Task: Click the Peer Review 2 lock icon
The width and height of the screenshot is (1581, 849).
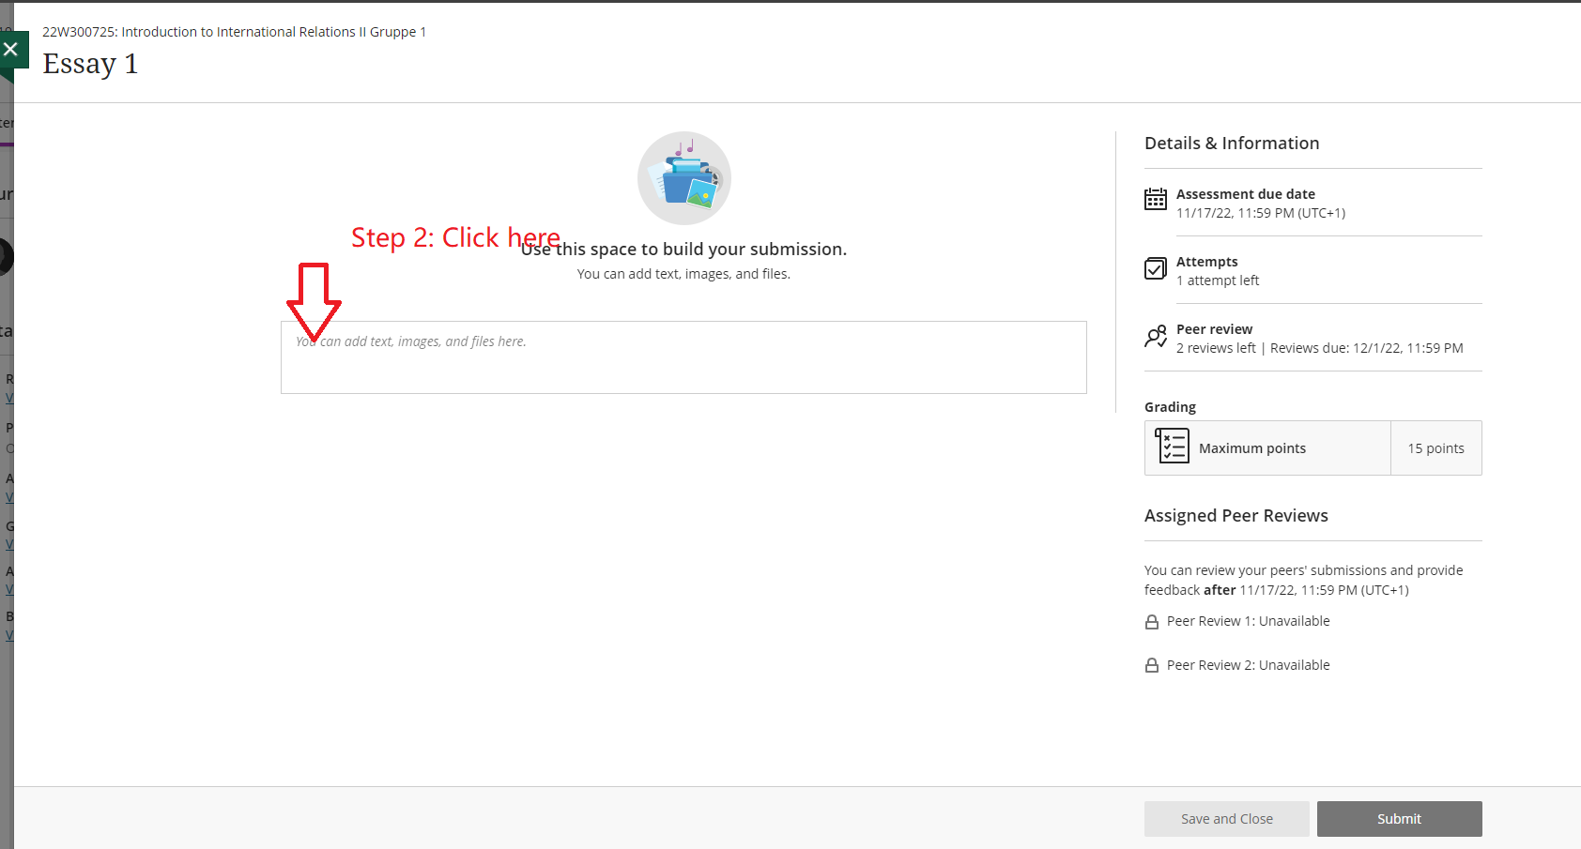Action: coord(1151,666)
